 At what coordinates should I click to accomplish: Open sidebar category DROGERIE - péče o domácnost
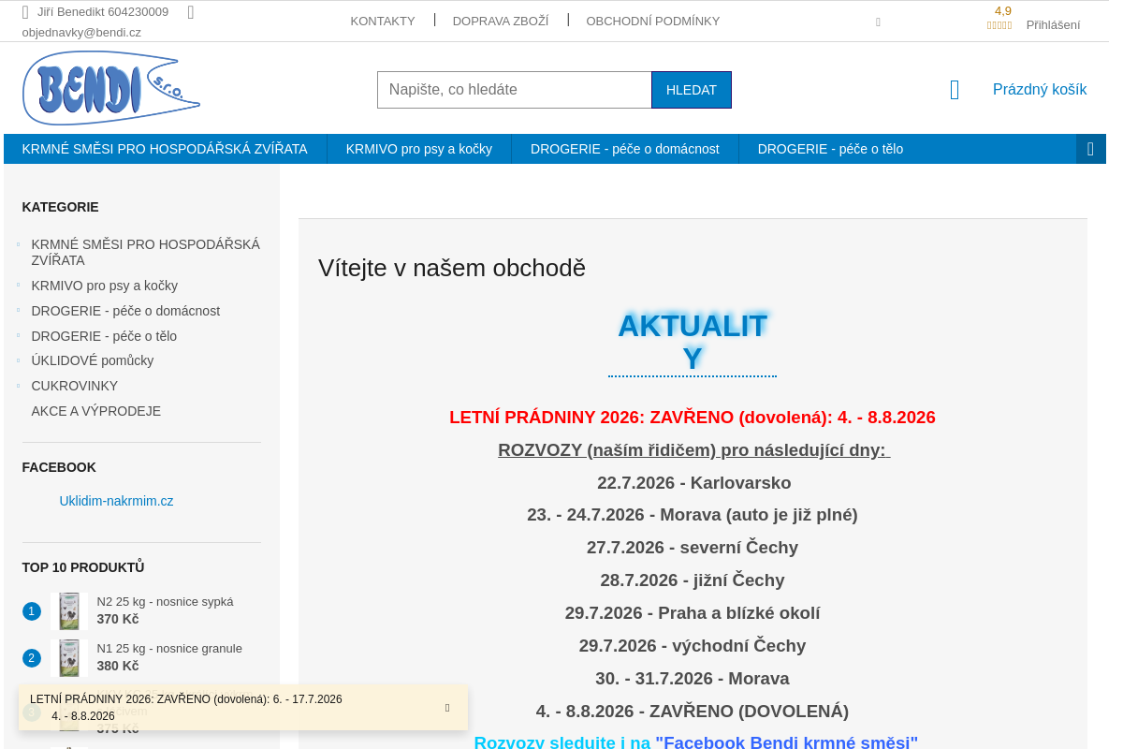tap(125, 311)
